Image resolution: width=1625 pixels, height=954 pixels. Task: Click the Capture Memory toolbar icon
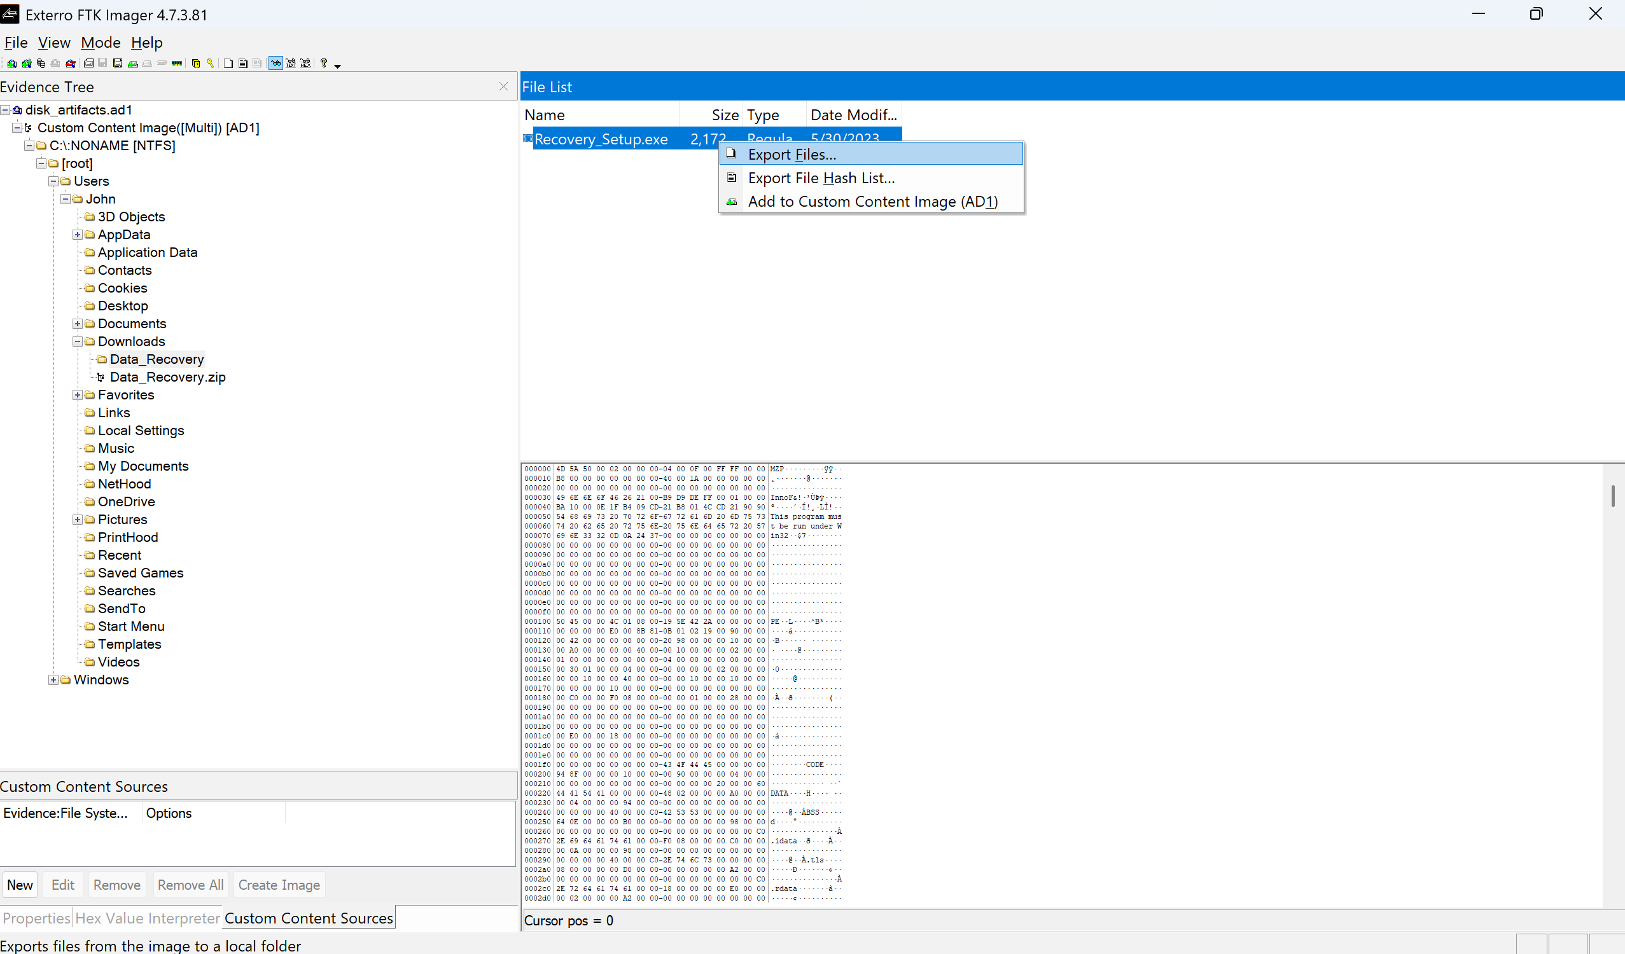point(177,63)
